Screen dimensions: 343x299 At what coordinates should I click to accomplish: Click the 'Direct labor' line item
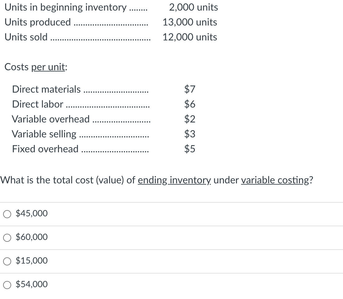coord(38,104)
